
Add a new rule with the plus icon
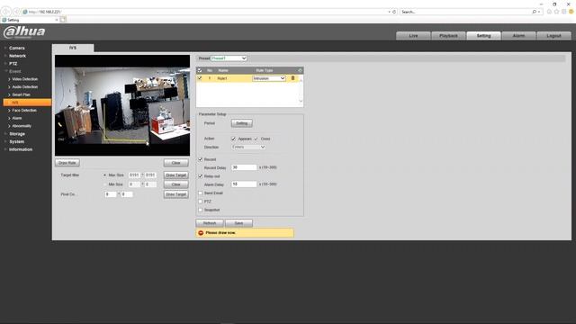pyautogui.click(x=300, y=70)
